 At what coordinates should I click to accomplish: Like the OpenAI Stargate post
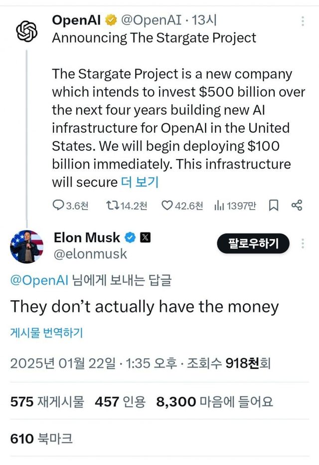(x=167, y=205)
